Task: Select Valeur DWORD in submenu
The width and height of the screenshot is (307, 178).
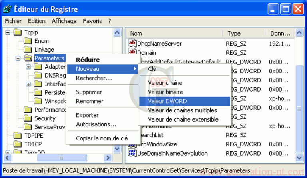Action: (185, 101)
